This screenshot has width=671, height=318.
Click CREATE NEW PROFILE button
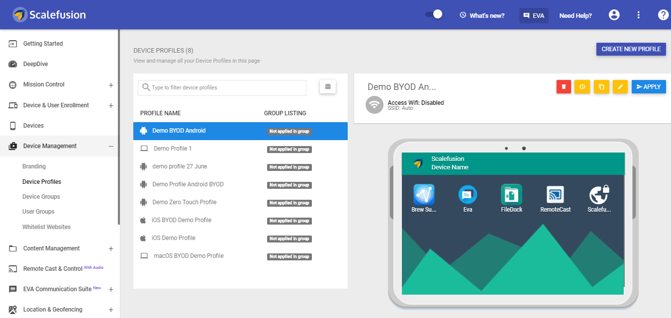pyautogui.click(x=631, y=49)
